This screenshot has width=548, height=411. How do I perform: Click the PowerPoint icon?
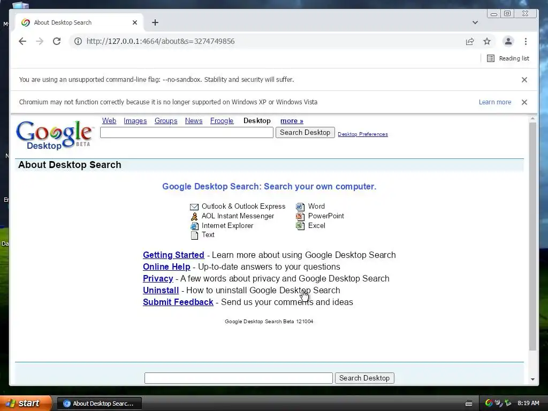(x=300, y=216)
